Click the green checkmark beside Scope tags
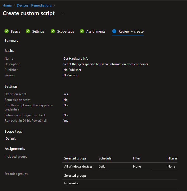The width and height of the screenshot is (187, 191). point(53,31)
